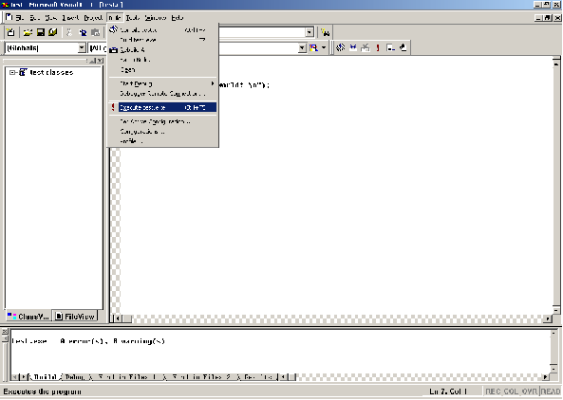Open the File menu

(20, 17)
